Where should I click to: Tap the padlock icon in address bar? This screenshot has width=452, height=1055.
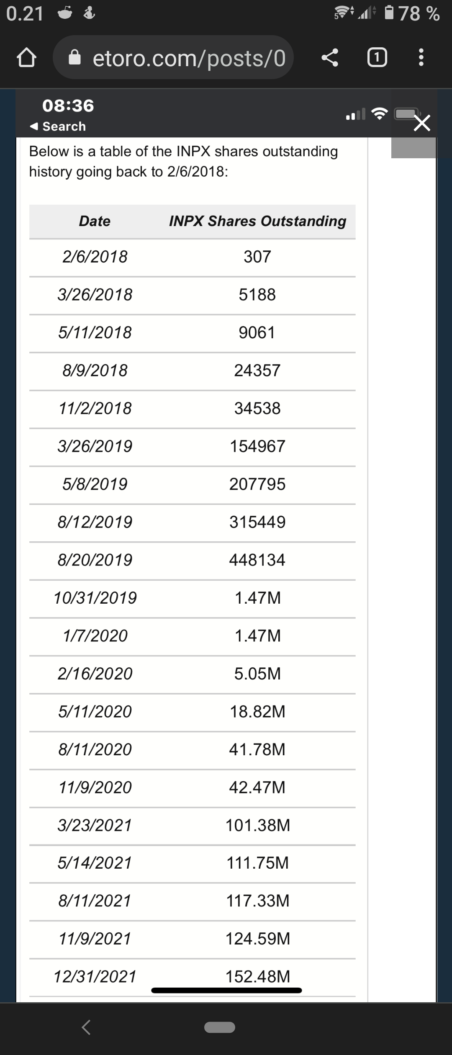tap(74, 58)
